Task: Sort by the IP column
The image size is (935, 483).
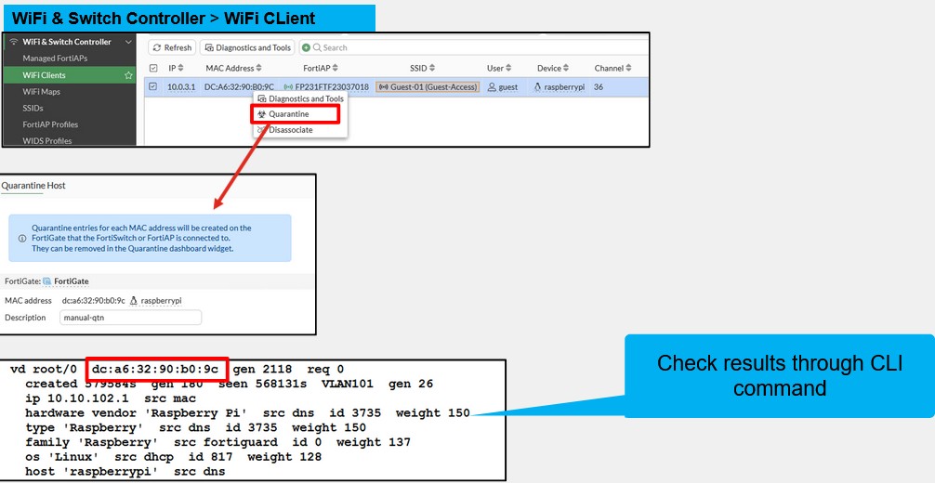Action: pyautogui.click(x=177, y=69)
